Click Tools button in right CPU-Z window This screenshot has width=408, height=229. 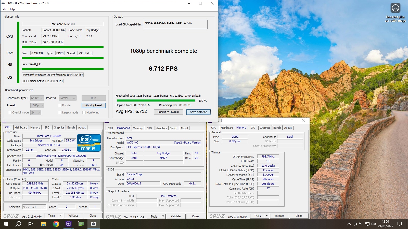258,216
